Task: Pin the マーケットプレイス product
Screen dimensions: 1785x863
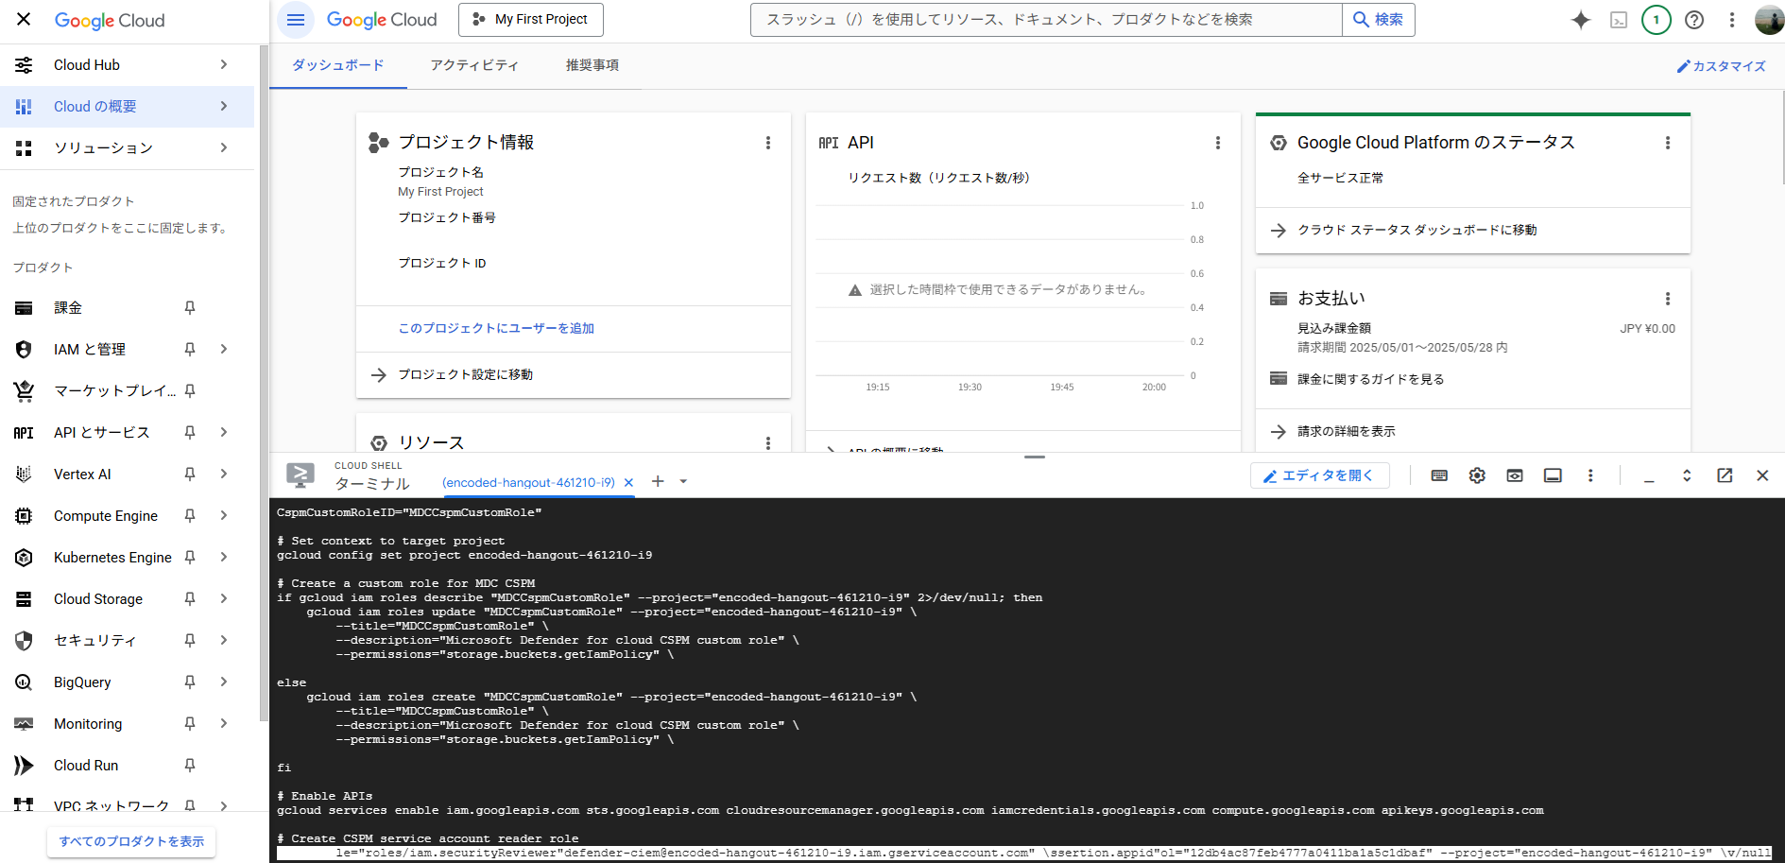Action: [190, 391]
